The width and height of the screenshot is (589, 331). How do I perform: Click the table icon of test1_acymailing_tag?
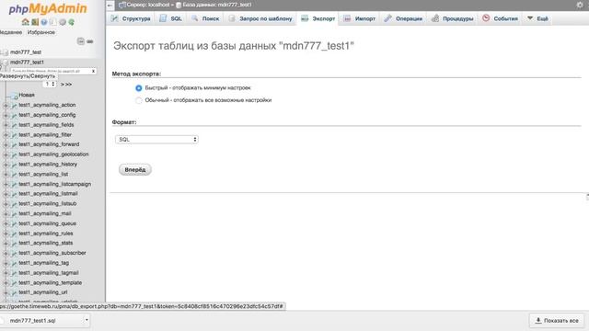coord(14,263)
